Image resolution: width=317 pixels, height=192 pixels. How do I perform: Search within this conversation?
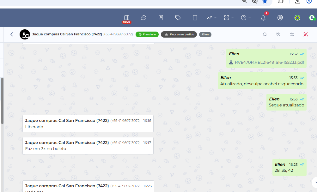tap(265, 34)
